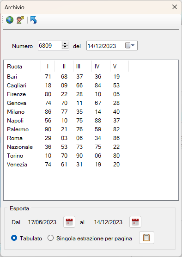Click inside the Numero 6809 field

pyautogui.click(x=50, y=46)
